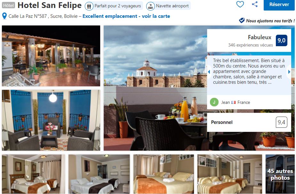296x194 pixels.
Task: Click the share icon
Action: pyautogui.click(x=255, y=4)
